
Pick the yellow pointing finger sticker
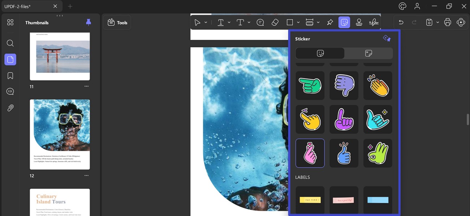pyautogui.click(x=310, y=119)
